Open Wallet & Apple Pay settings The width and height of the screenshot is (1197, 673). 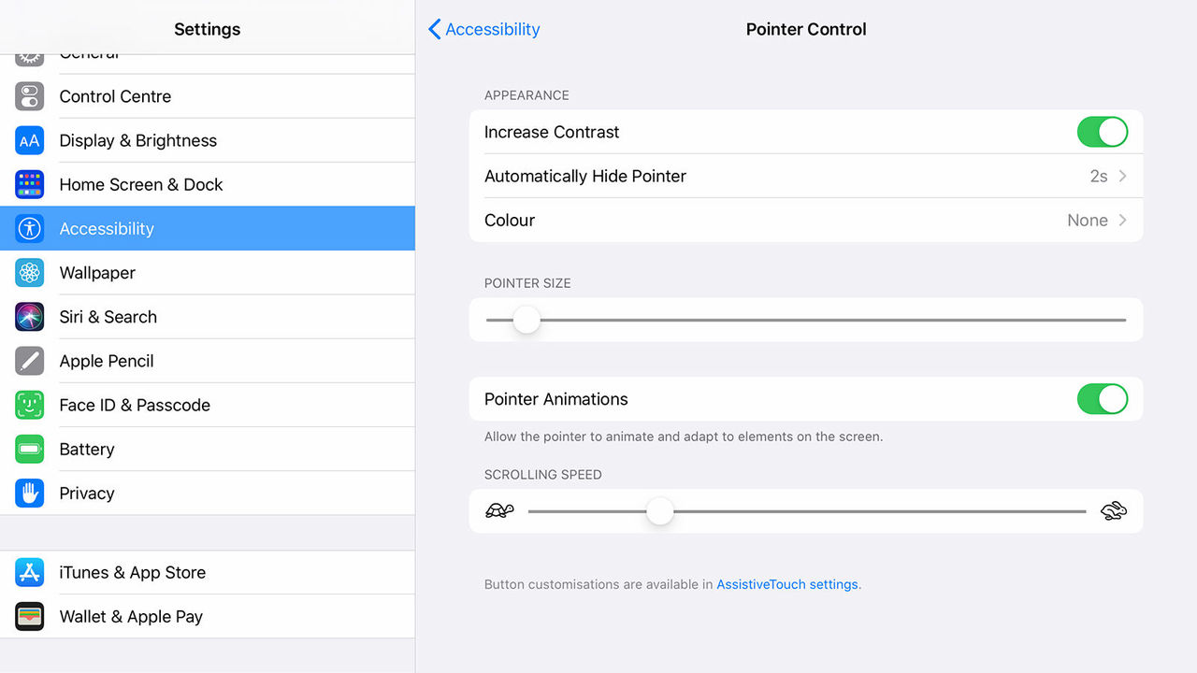point(208,616)
